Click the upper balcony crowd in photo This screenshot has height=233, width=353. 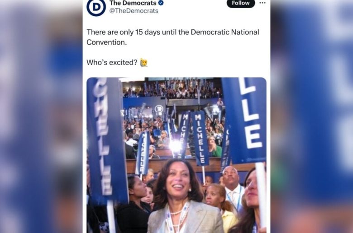[x=172, y=89]
